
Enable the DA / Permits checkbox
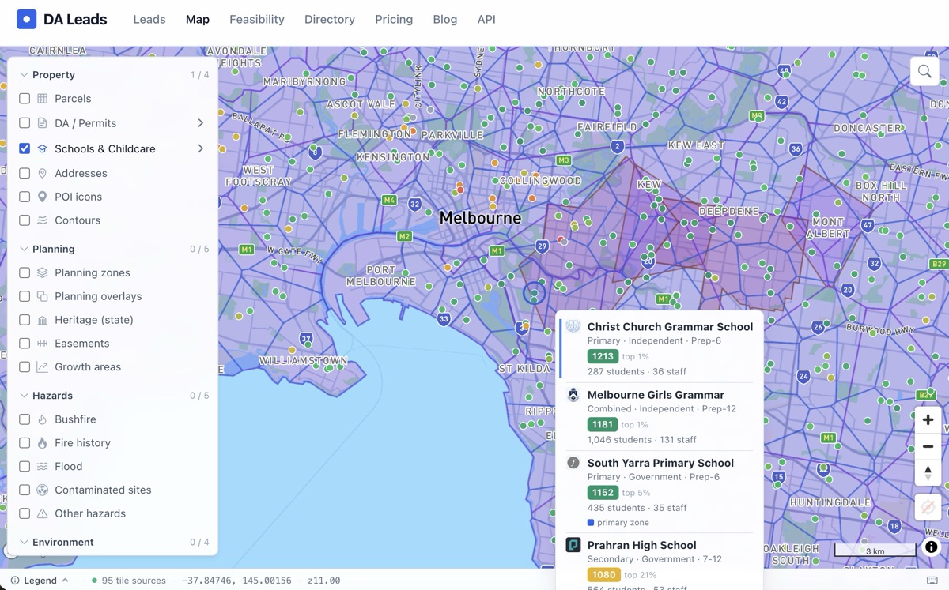point(25,123)
